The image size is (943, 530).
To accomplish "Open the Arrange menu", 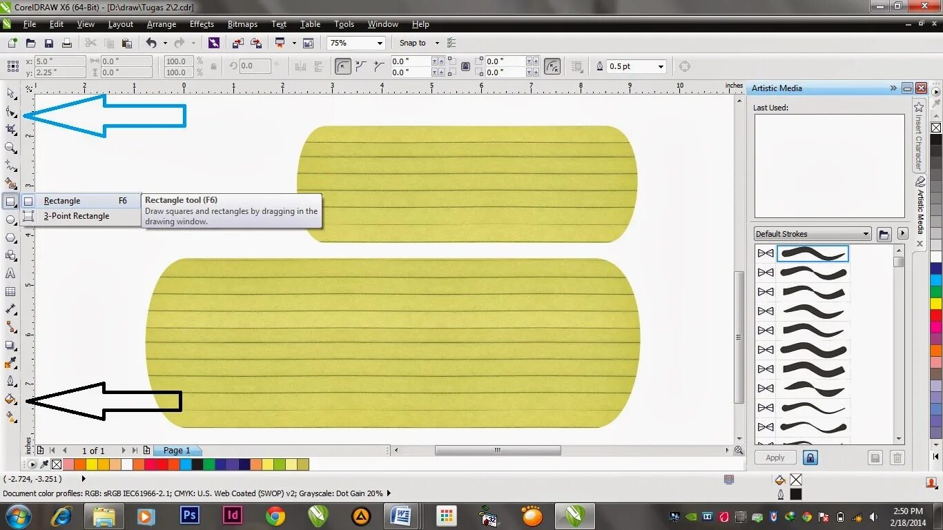I will point(162,24).
